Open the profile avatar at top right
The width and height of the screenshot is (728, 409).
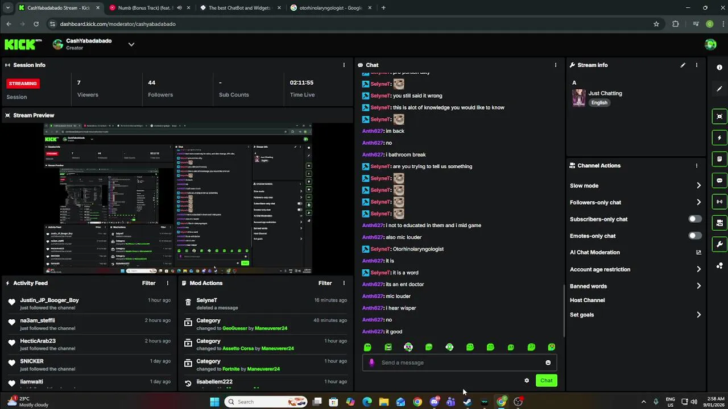[x=710, y=44]
